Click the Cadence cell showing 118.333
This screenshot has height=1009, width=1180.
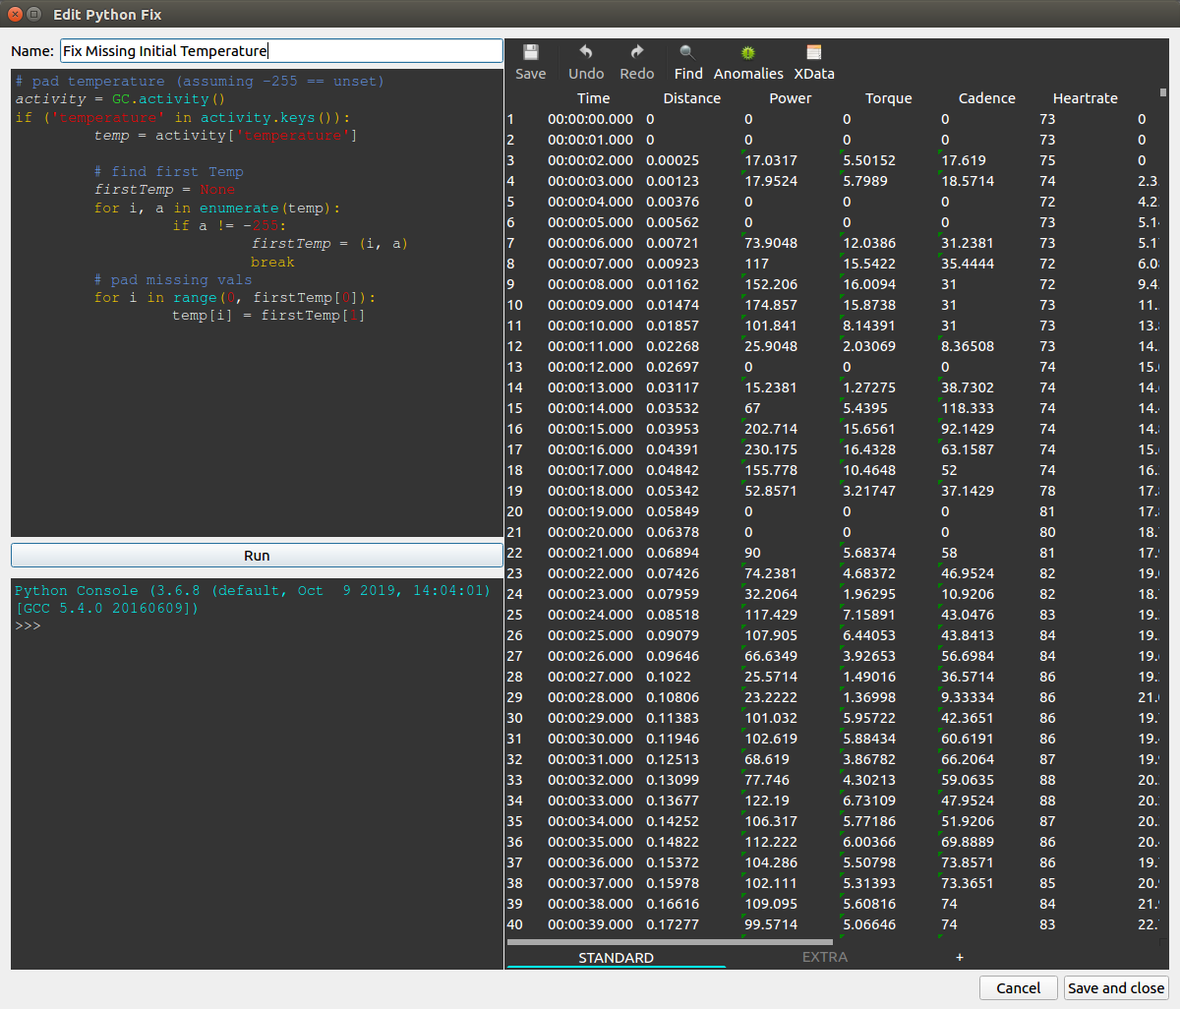(x=968, y=408)
